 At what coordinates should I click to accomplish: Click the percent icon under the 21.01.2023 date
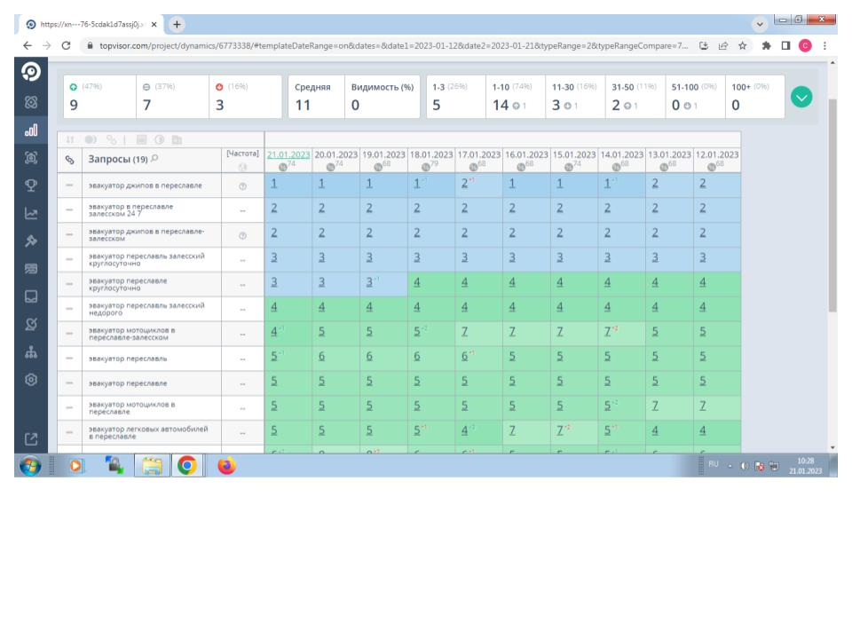[x=283, y=167]
